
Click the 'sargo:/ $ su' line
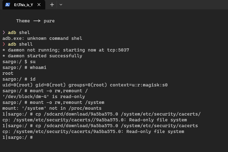click(19, 62)
